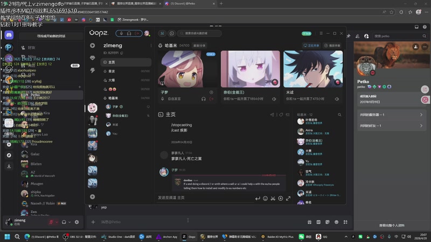Open Discord headphone options dropdown arrow
Screen dimensions: 431x242
click(x=69, y=222)
